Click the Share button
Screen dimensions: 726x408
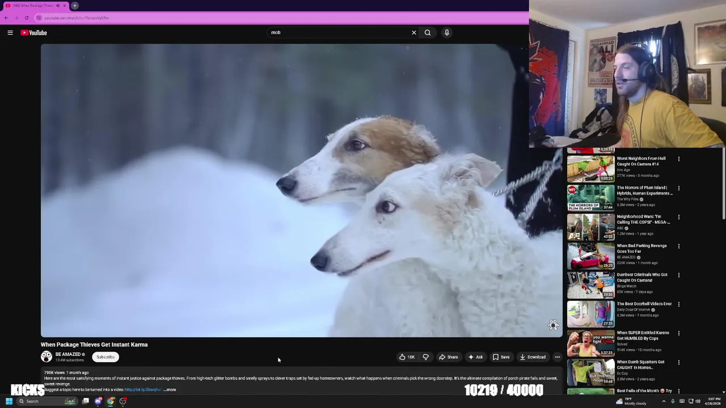coord(448,357)
